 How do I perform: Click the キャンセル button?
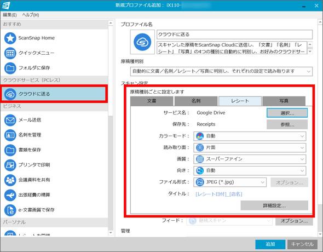coord(302,244)
